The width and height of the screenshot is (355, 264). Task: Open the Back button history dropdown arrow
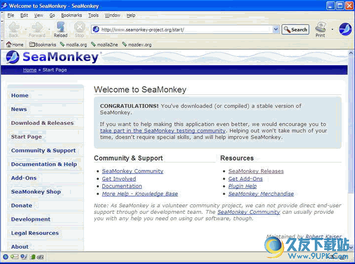26,29
